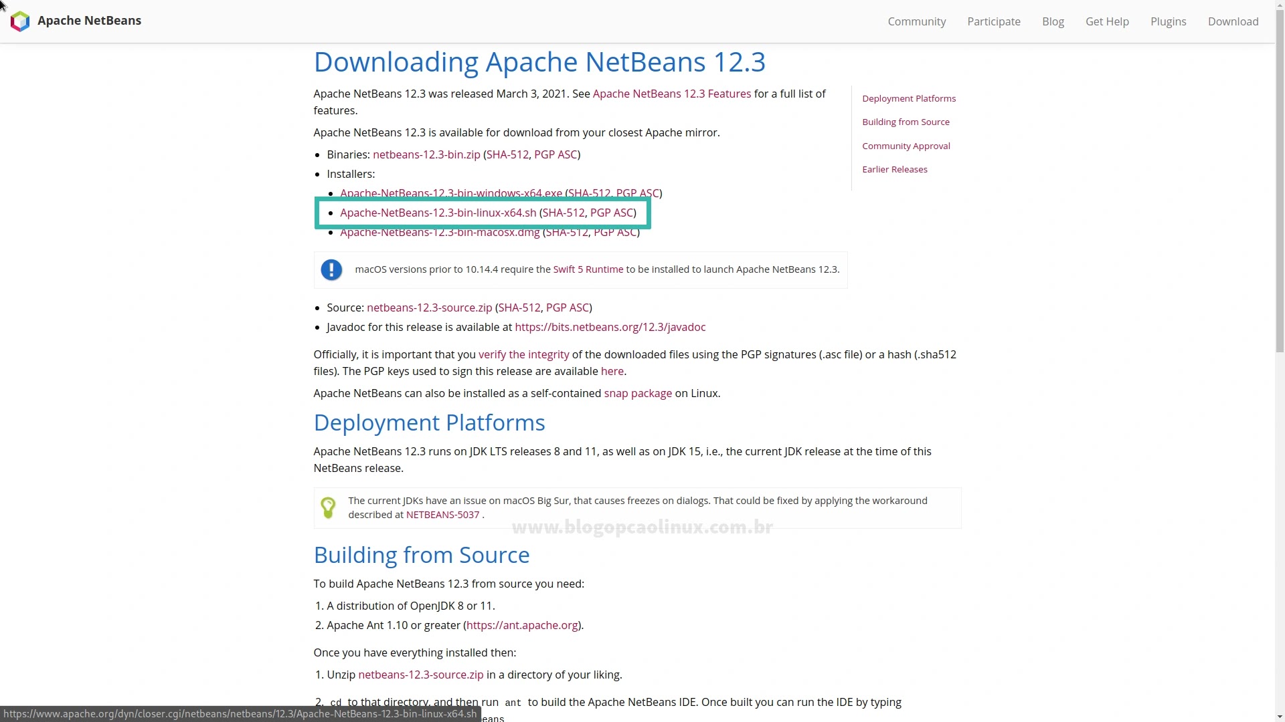The width and height of the screenshot is (1285, 722).
Task: Download netbeans-12.3-bin.zip binaries
Action: 426,154
